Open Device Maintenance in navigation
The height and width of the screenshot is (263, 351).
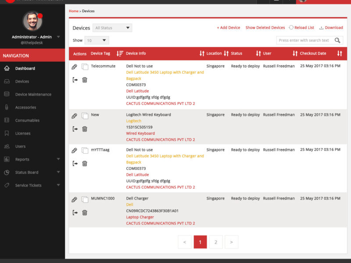(x=33, y=94)
